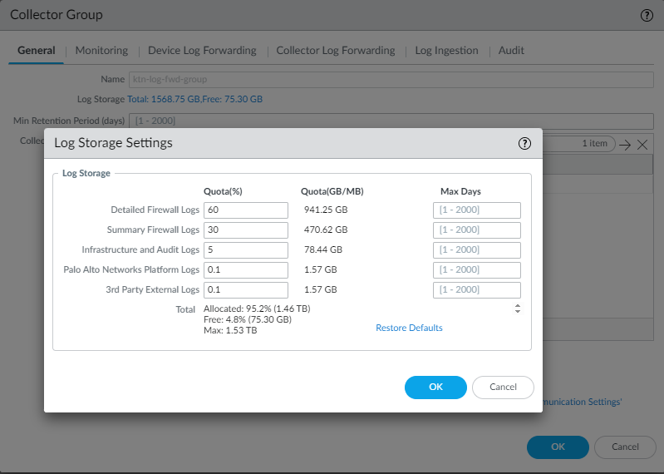
Task: Go to the Log Ingestion tab
Action: click(x=446, y=50)
